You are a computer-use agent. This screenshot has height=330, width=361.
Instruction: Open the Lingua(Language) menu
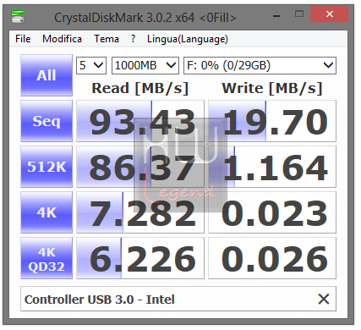188,39
